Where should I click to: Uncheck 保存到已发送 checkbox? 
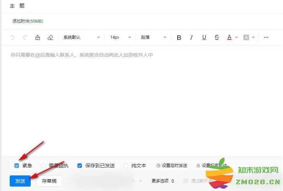pos(80,165)
